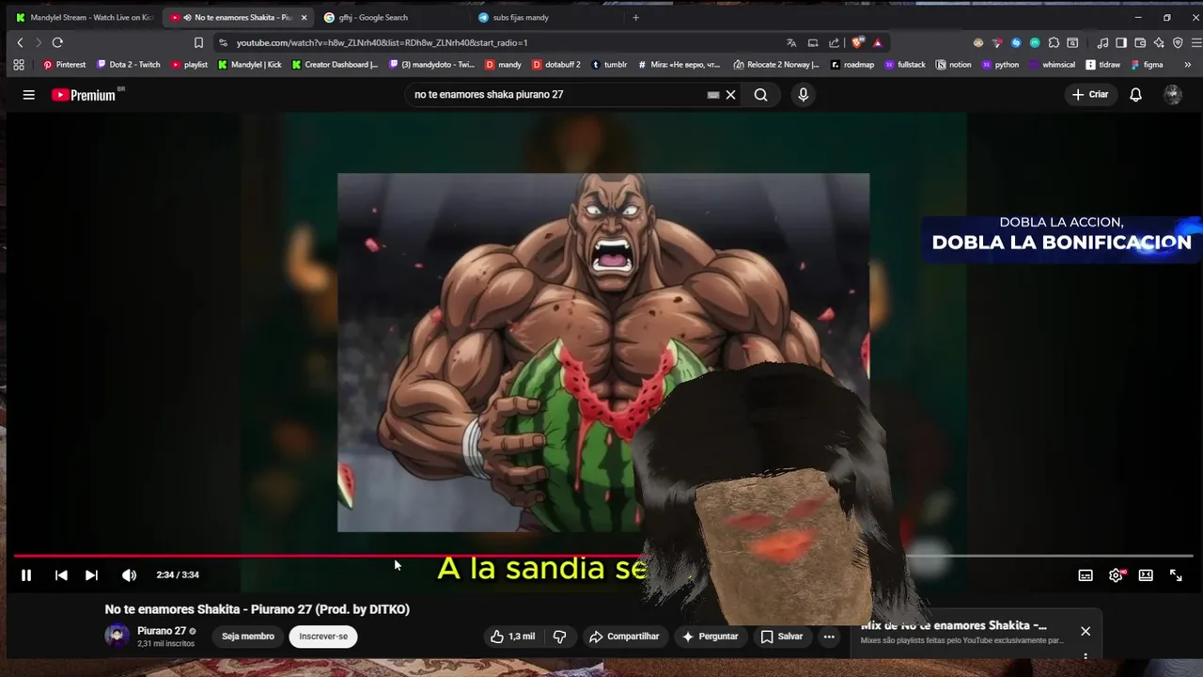Viewport: 1203px width, 677px height.
Task: Open Piurano 27 channel avatar
Action: [117, 636]
